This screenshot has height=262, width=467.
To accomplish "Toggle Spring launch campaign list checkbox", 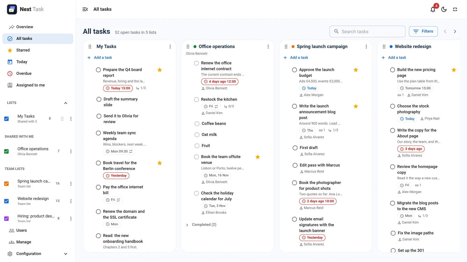I will click(6, 184).
